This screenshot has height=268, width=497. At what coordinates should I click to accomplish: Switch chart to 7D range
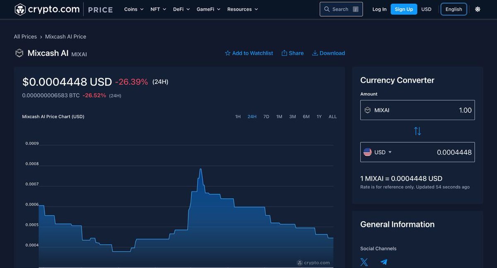pyautogui.click(x=266, y=117)
